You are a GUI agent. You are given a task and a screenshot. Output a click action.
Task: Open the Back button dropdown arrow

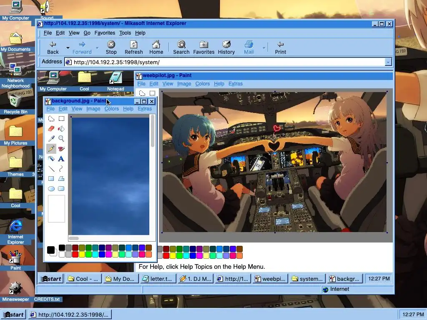tap(68, 48)
